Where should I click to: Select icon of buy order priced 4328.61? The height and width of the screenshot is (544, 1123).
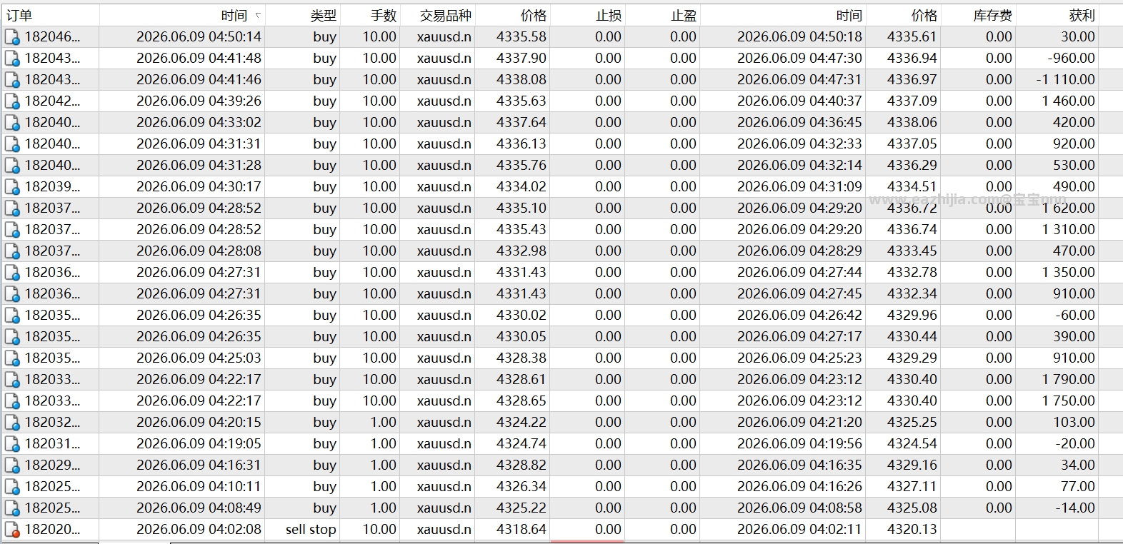coord(12,380)
